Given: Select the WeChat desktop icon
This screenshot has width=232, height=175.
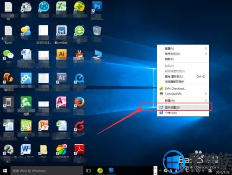Looking at the screenshot, I should [x=8, y=54].
